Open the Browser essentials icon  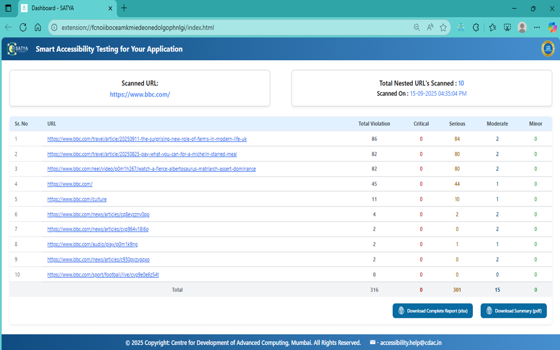507,28
